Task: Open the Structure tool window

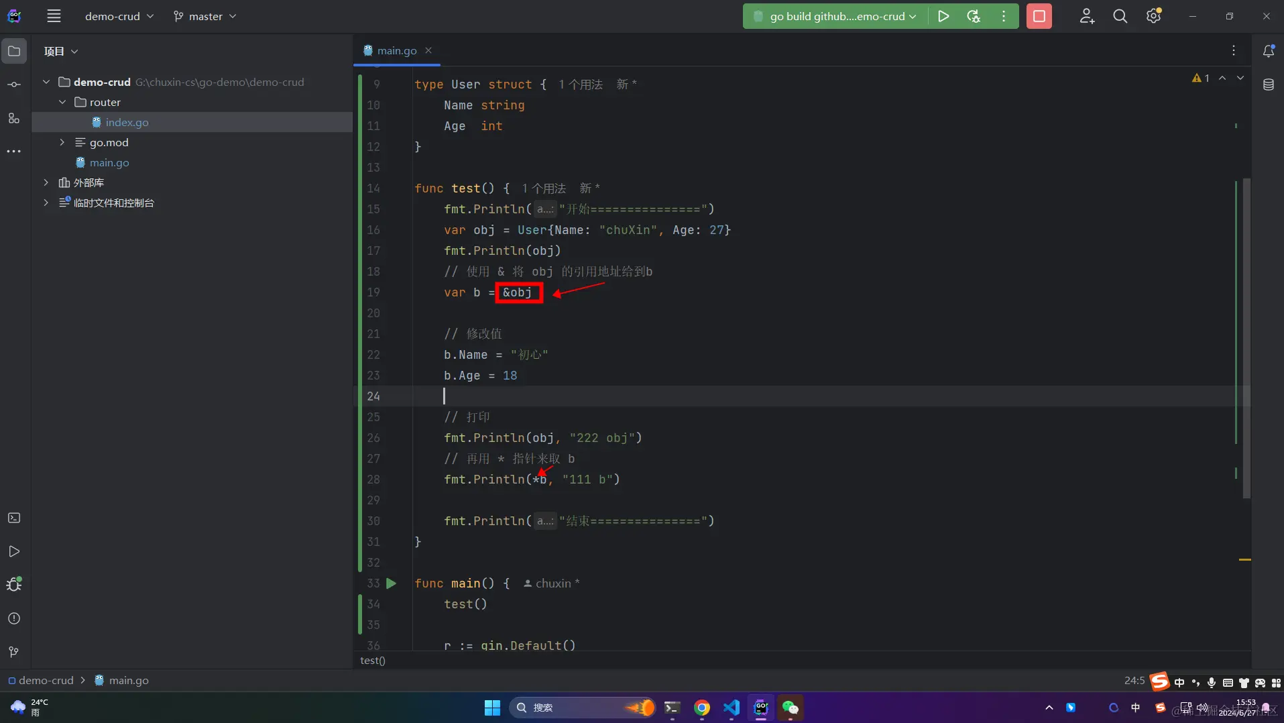Action: [x=14, y=118]
